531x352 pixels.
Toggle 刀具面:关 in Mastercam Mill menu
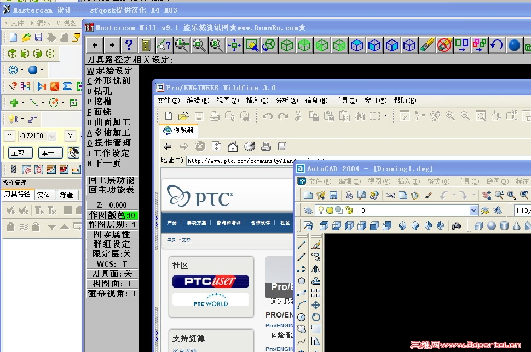(112, 273)
